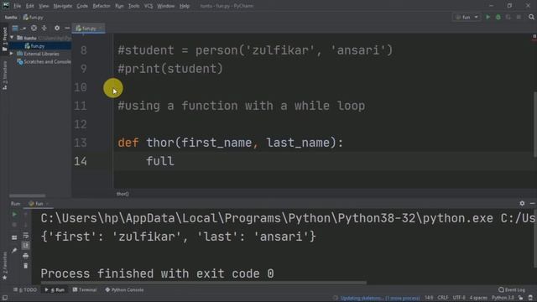Open the Help menu
The image size is (537, 302).
pos(185,6)
